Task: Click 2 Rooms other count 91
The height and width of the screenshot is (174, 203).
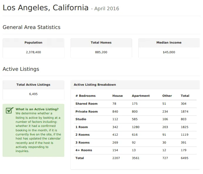Action: coord(164,135)
